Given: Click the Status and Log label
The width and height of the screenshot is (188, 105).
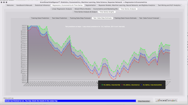Looking at the screenshot, I should [9, 98].
